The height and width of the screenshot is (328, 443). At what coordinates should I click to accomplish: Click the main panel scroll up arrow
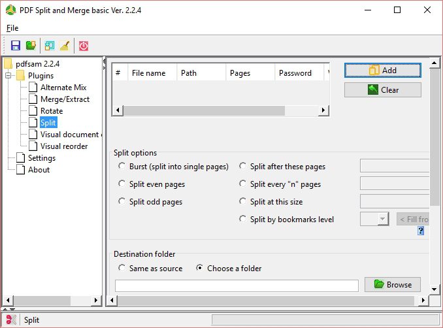click(435, 63)
